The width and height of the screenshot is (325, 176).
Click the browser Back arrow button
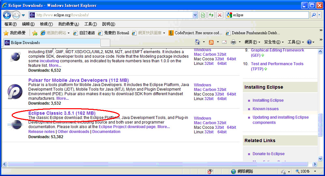click(x=7, y=15)
